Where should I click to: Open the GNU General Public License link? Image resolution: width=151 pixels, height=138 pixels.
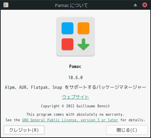(70, 120)
